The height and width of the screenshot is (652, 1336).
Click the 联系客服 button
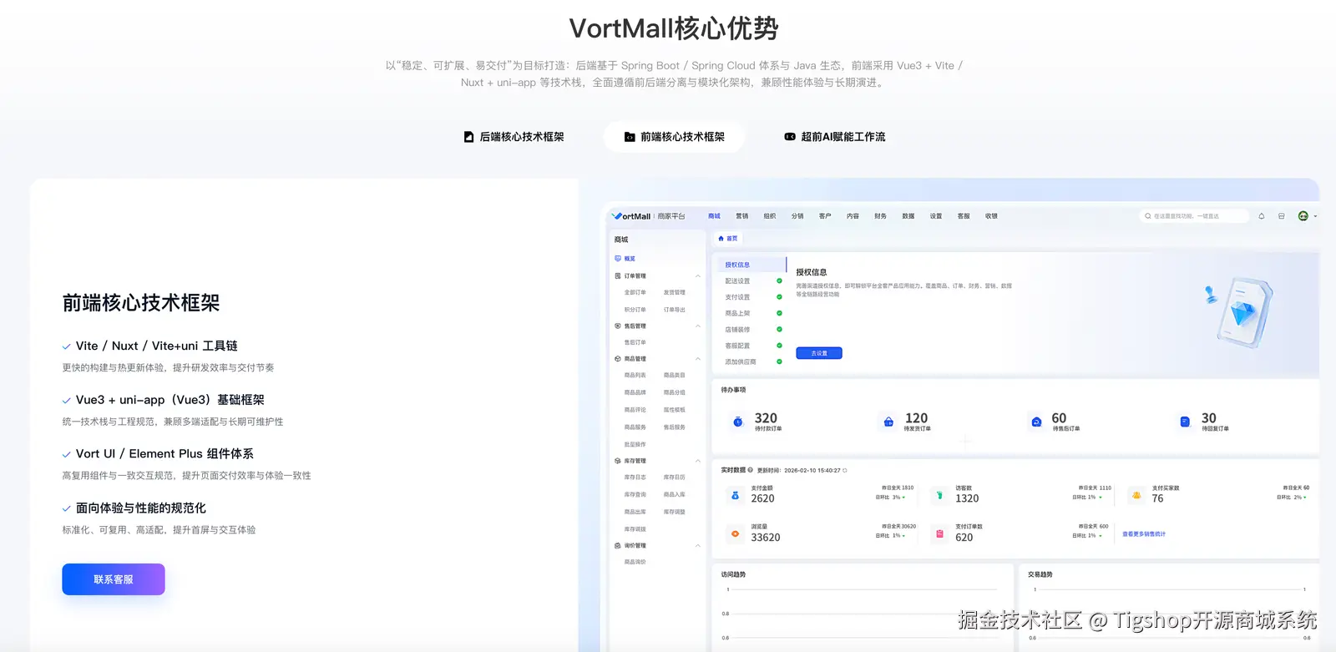coord(114,579)
